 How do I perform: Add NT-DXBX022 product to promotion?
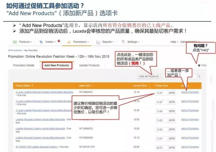click(x=190, y=128)
